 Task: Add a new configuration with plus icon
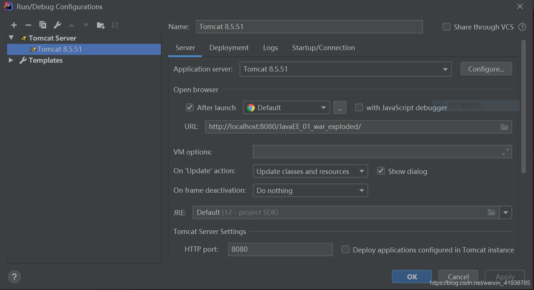pos(14,25)
